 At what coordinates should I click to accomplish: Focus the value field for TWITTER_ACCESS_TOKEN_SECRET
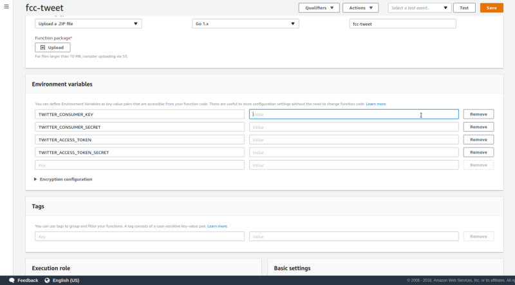[x=353, y=152]
